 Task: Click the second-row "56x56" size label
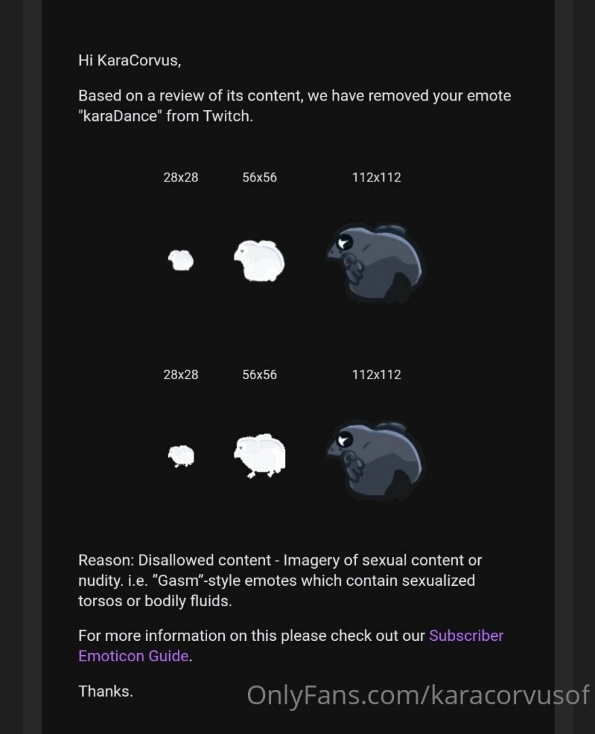[259, 374]
